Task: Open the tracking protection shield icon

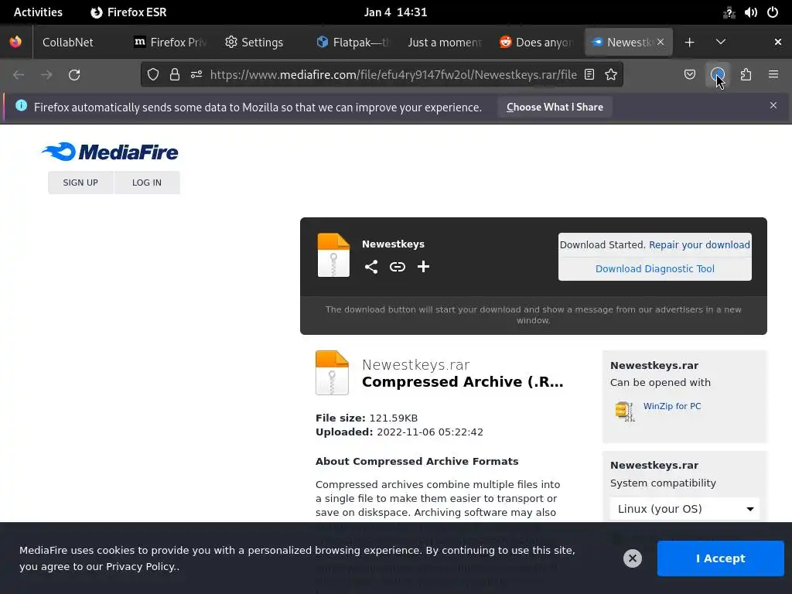Action: (153, 75)
